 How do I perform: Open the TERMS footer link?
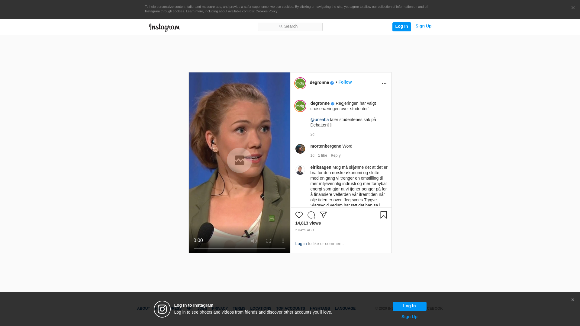pos(239,308)
